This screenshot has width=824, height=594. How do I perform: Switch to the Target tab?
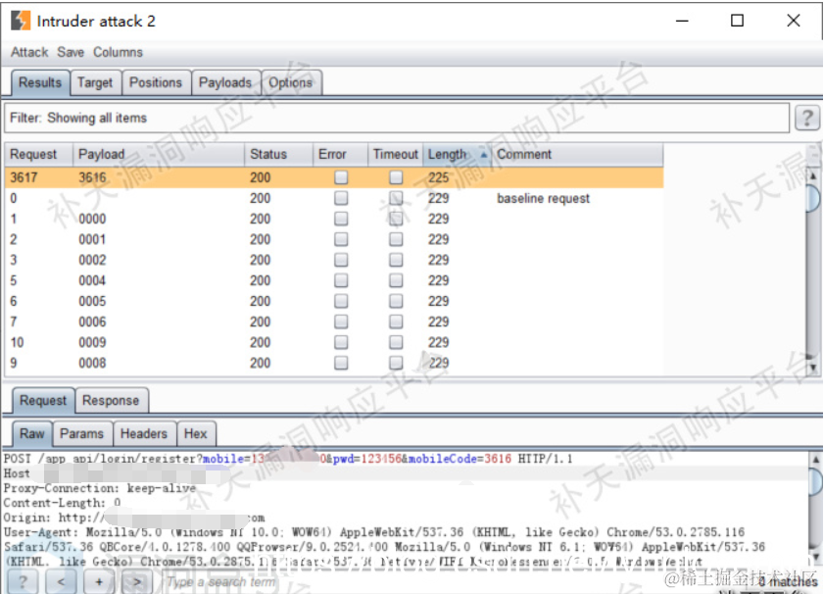pyautogui.click(x=95, y=82)
